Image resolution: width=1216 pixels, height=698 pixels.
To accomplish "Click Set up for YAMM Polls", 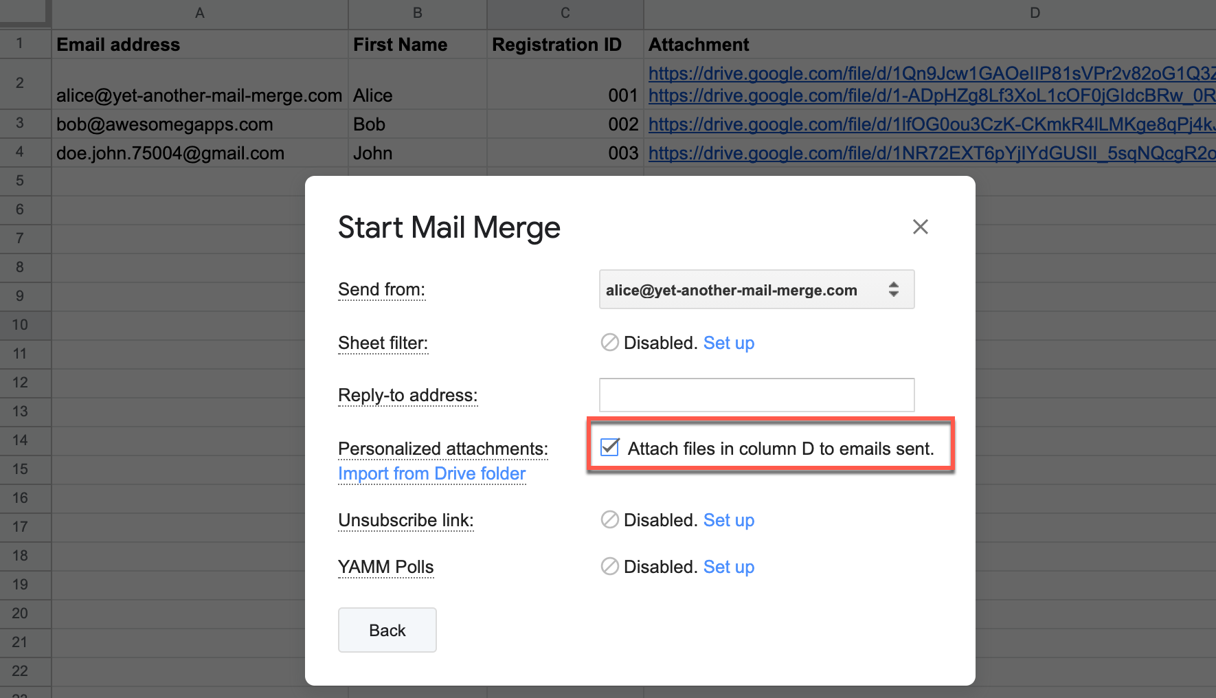I will pos(728,567).
